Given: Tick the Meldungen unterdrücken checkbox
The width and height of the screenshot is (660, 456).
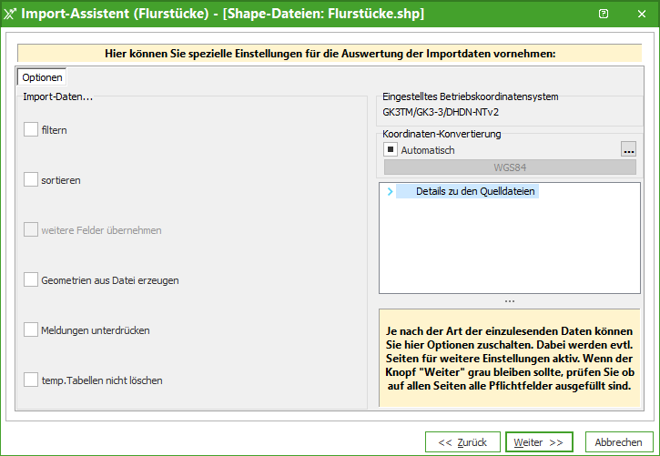Looking at the screenshot, I should [31, 329].
